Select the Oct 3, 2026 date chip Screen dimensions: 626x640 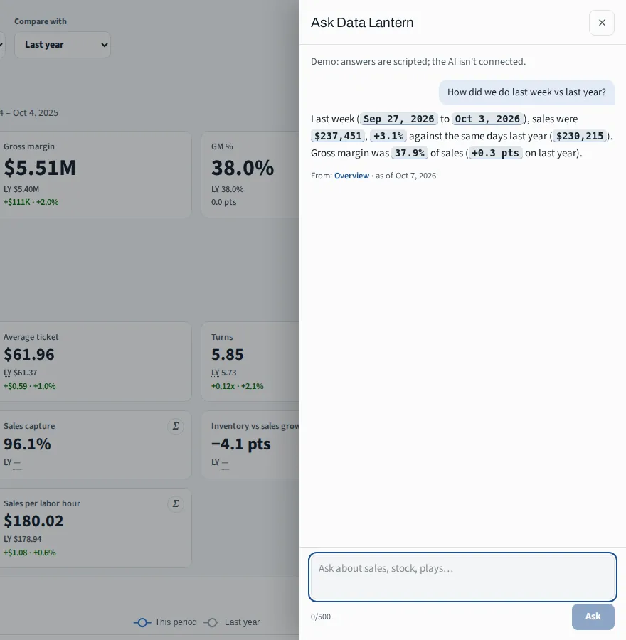point(487,119)
